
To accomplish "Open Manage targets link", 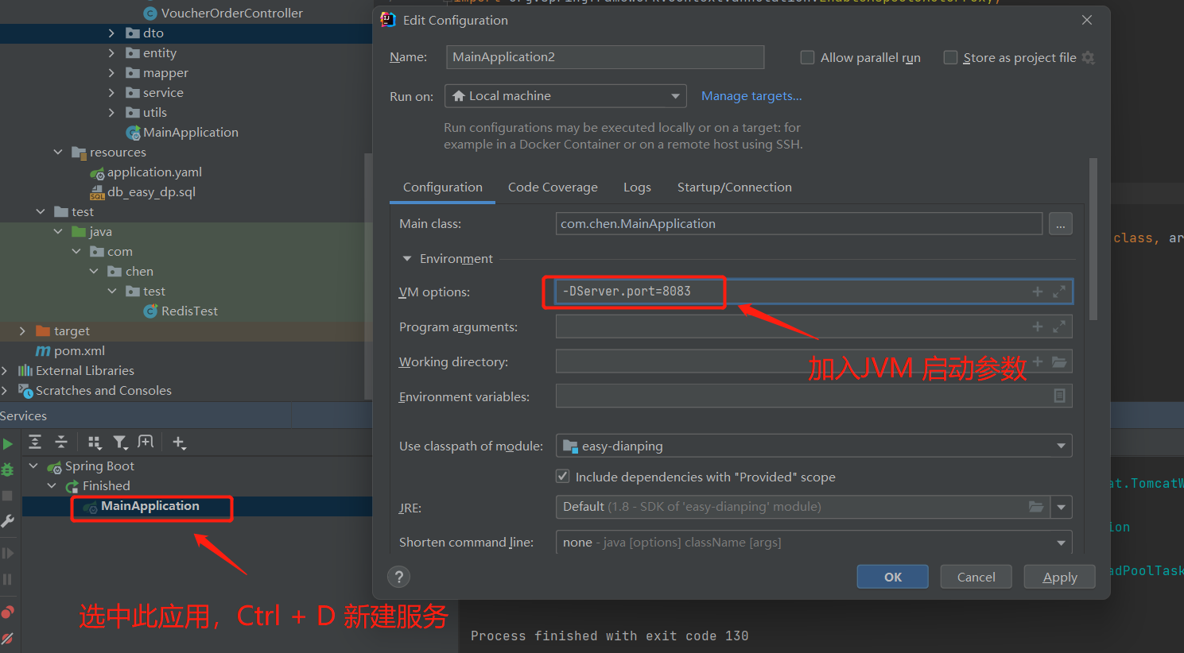I will [751, 96].
